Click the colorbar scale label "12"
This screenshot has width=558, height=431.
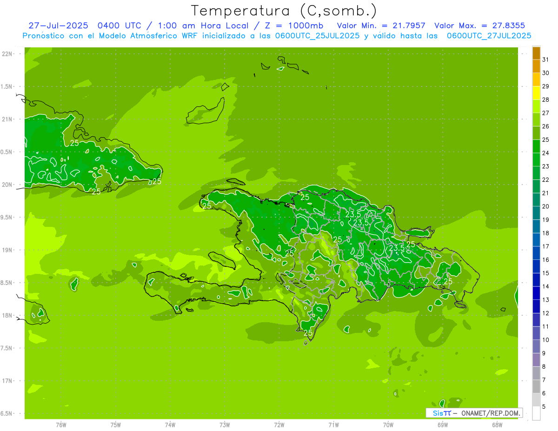click(546, 313)
